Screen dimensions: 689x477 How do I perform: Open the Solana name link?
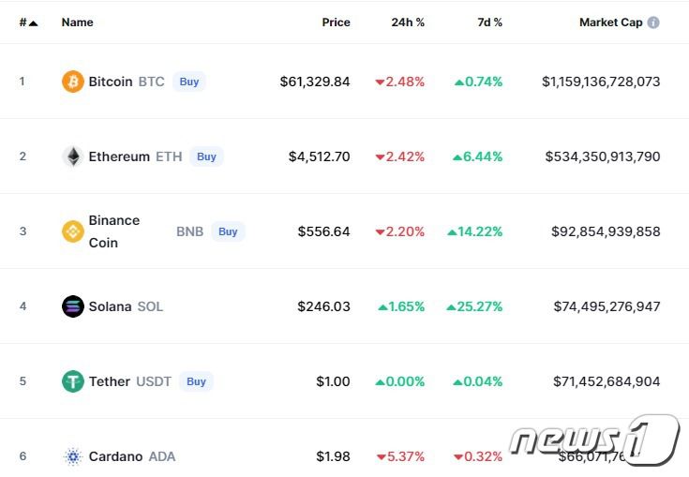tap(110, 306)
